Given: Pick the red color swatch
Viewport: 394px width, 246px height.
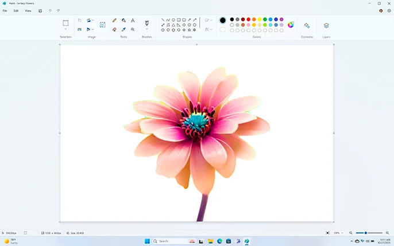Looking at the screenshot, I should (249, 19).
